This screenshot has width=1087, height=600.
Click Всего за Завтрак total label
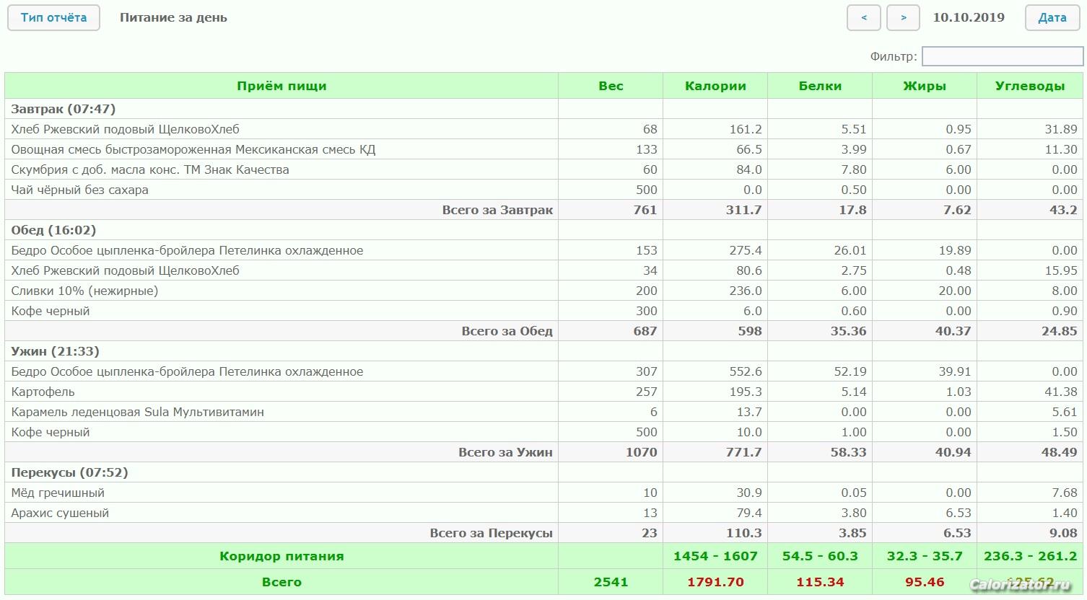click(497, 210)
